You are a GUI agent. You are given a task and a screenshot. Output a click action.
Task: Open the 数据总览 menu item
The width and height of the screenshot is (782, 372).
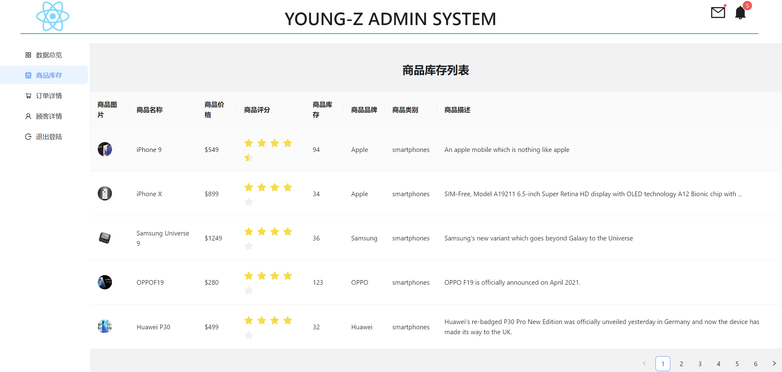[x=49, y=55]
